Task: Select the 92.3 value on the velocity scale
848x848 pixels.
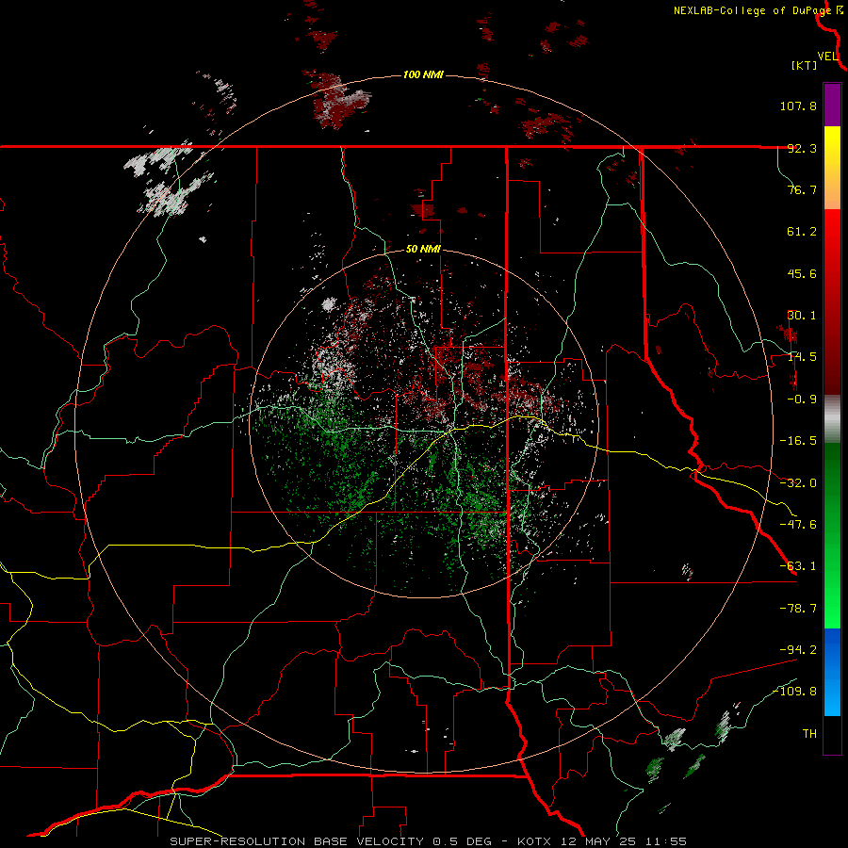Action: click(802, 148)
